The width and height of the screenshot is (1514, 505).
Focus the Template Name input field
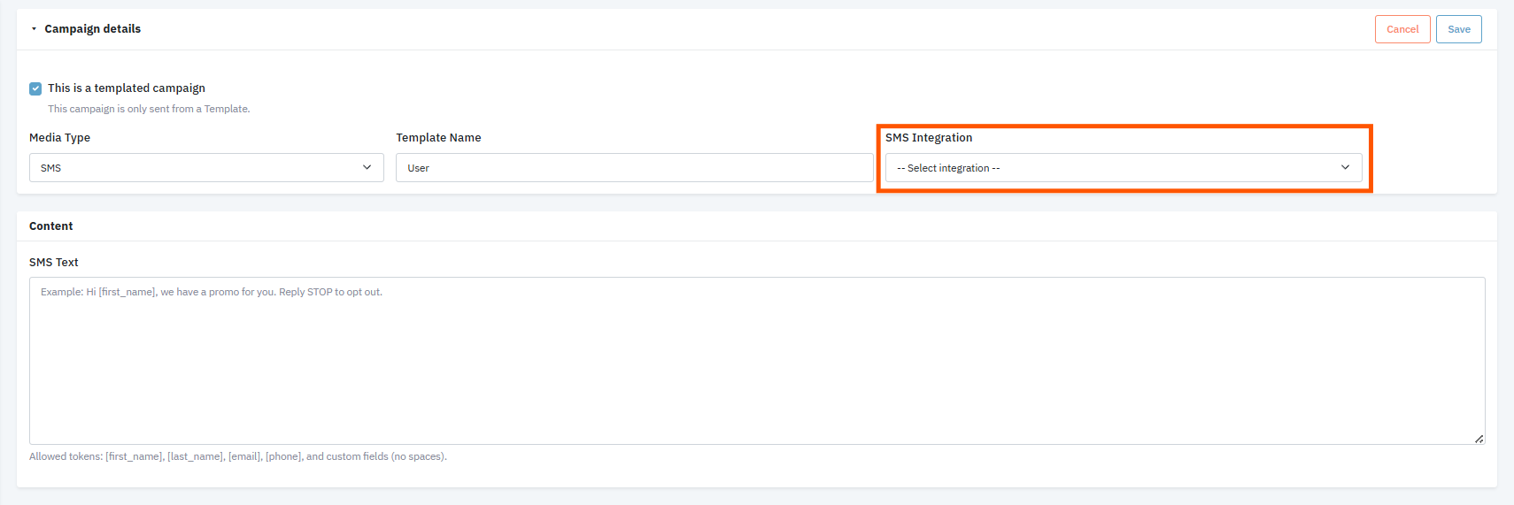[x=633, y=168]
